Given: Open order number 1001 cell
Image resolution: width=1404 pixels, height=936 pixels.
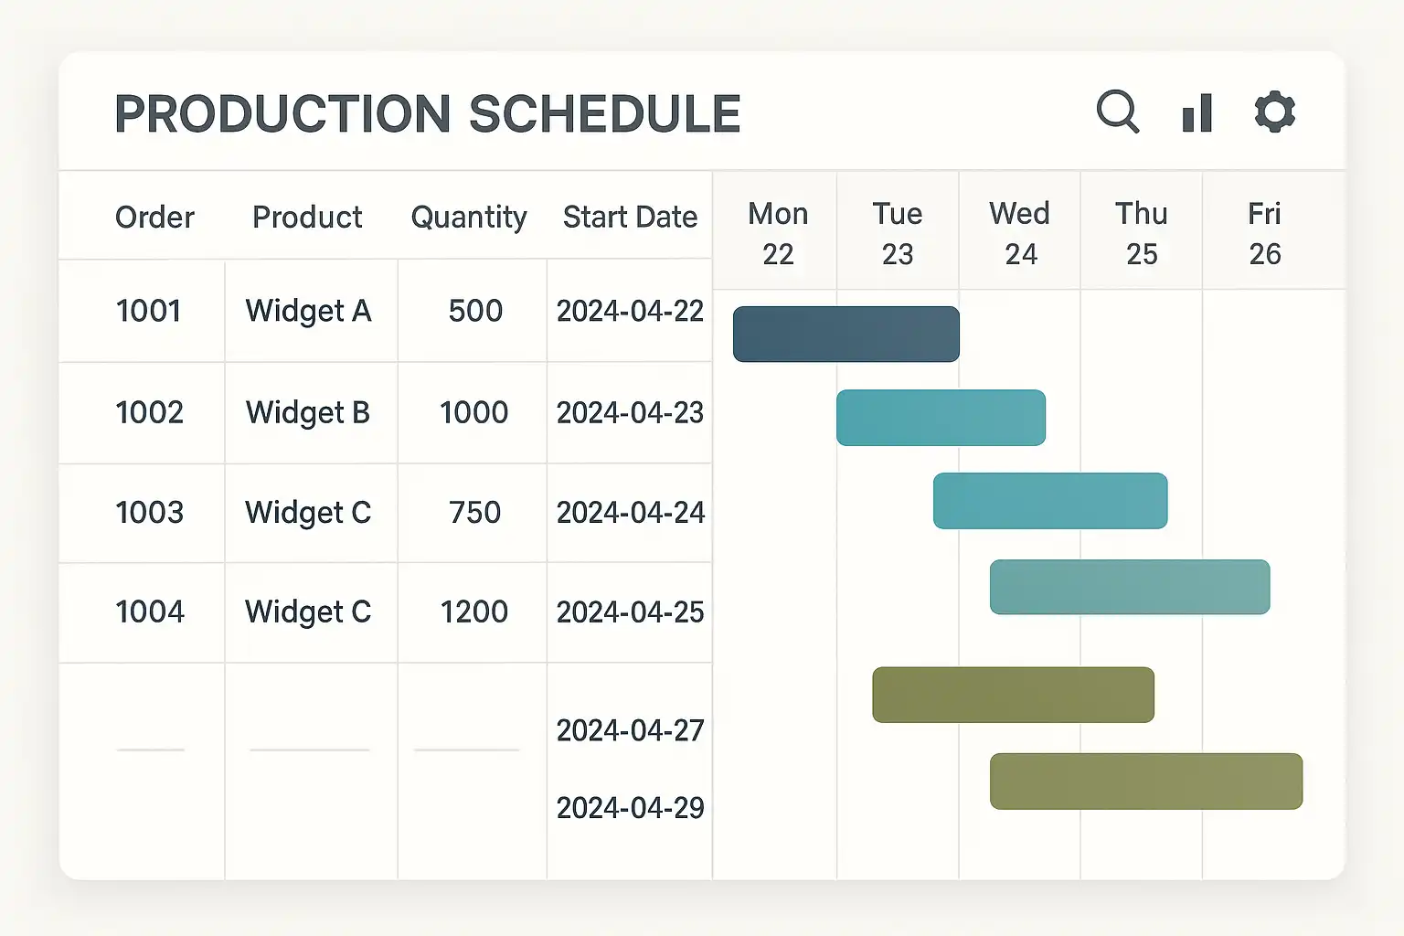Looking at the screenshot, I should click(x=148, y=312).
